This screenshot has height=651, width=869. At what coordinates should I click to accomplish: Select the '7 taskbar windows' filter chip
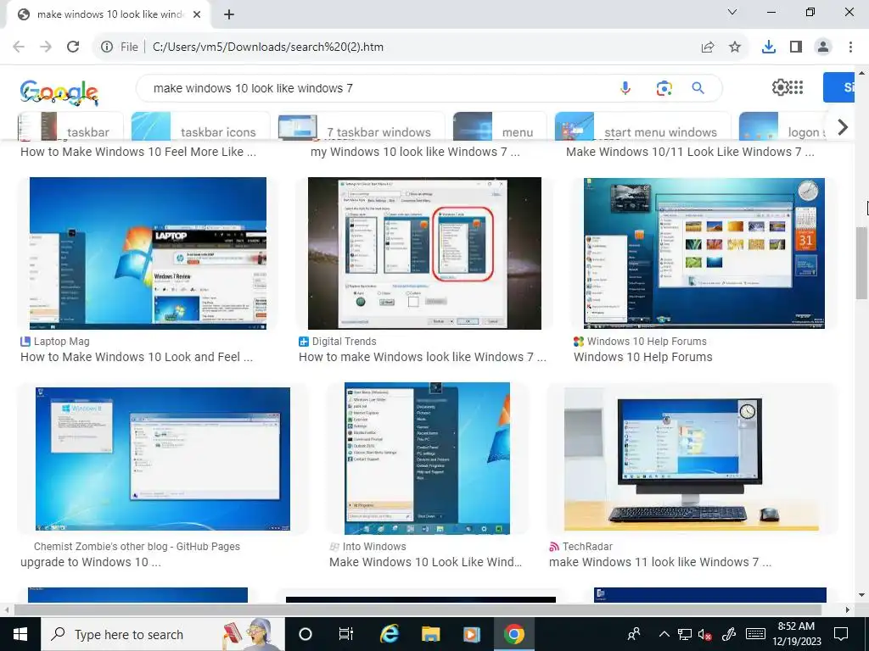[362, 126]
